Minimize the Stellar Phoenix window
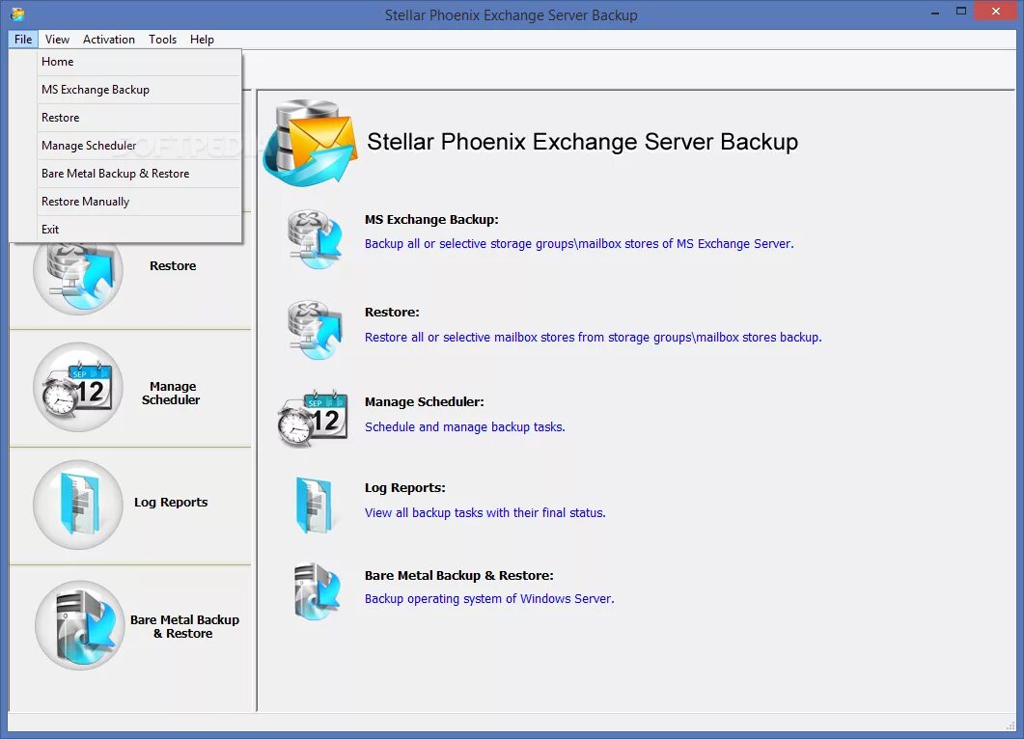Viewport: 1024px width, 739px height. [935, 13]
